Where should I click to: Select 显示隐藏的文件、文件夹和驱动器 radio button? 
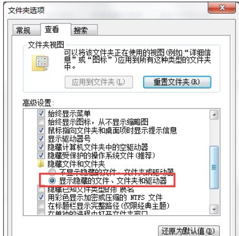52,181
